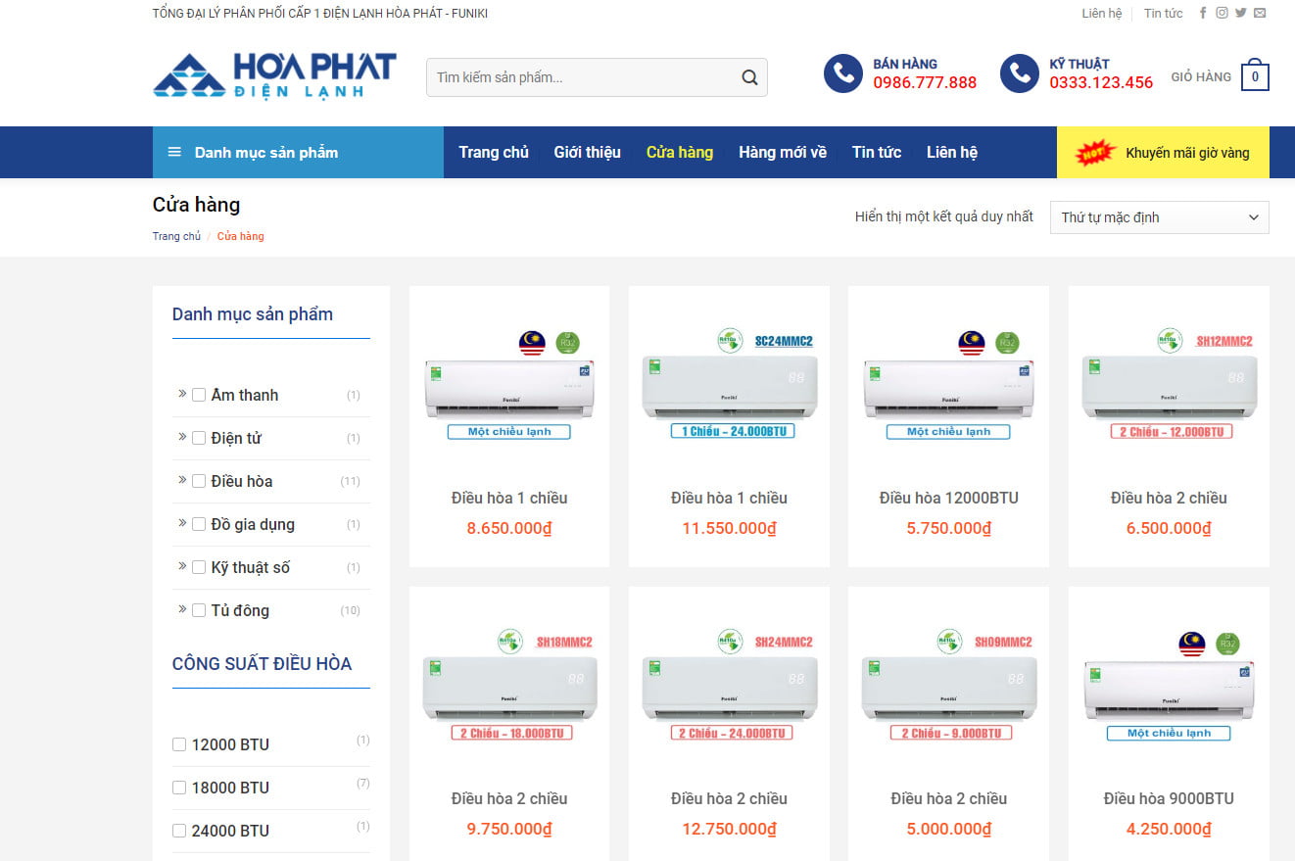This screenshot has height=861, width=1295.
Task: Click the hamburger icon beside Danh mục sản phẩm
Action: pyautogui.click(x=174, y=152)
